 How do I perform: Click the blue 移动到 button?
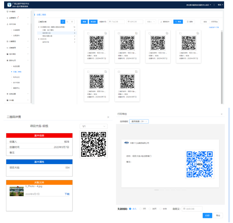[x=93, y=22]
